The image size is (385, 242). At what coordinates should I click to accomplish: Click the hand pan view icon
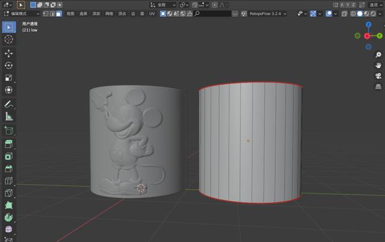click(x=378, y=65)
